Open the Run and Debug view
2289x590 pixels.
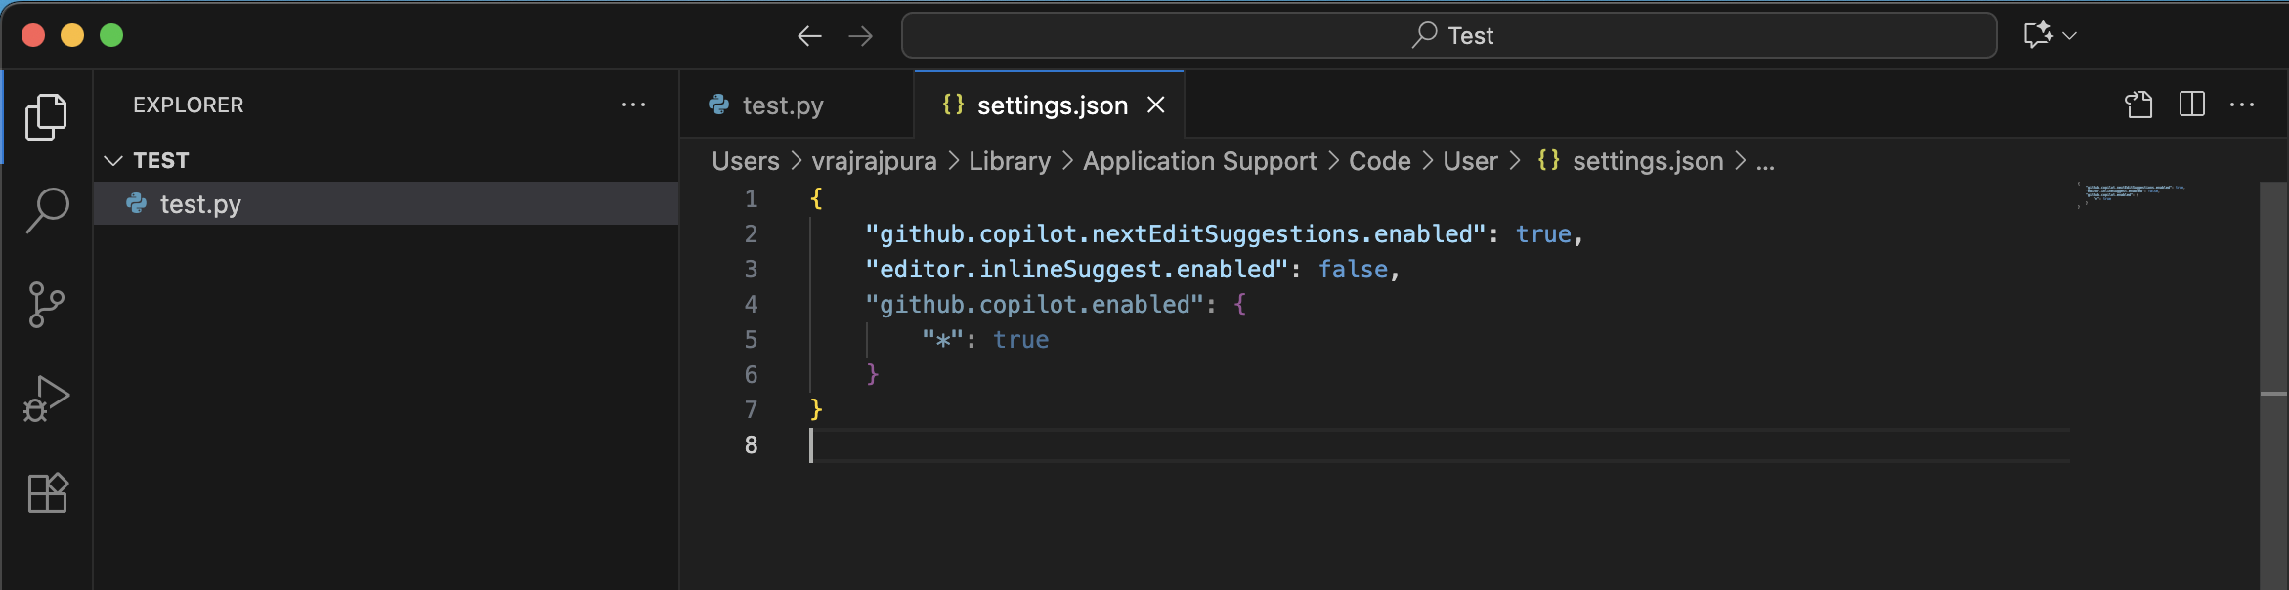[46, 399]
